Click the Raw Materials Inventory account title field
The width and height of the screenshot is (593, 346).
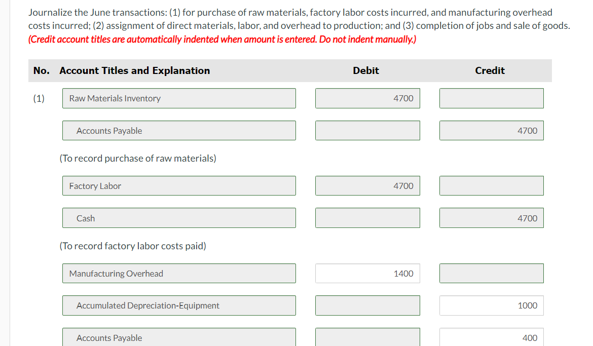tap(179, 98)
